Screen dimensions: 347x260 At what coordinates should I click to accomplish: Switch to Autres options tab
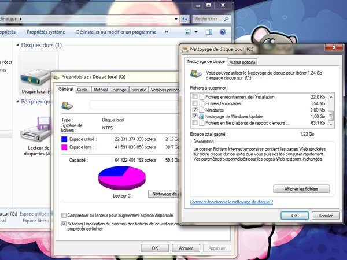(x=242, y=62)
